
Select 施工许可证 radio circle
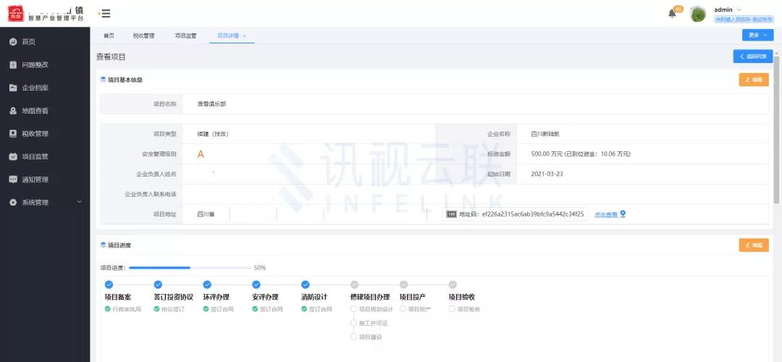click(353, 323)
